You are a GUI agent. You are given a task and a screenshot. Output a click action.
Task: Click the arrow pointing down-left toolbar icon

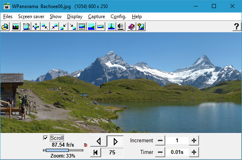(64, 27)
